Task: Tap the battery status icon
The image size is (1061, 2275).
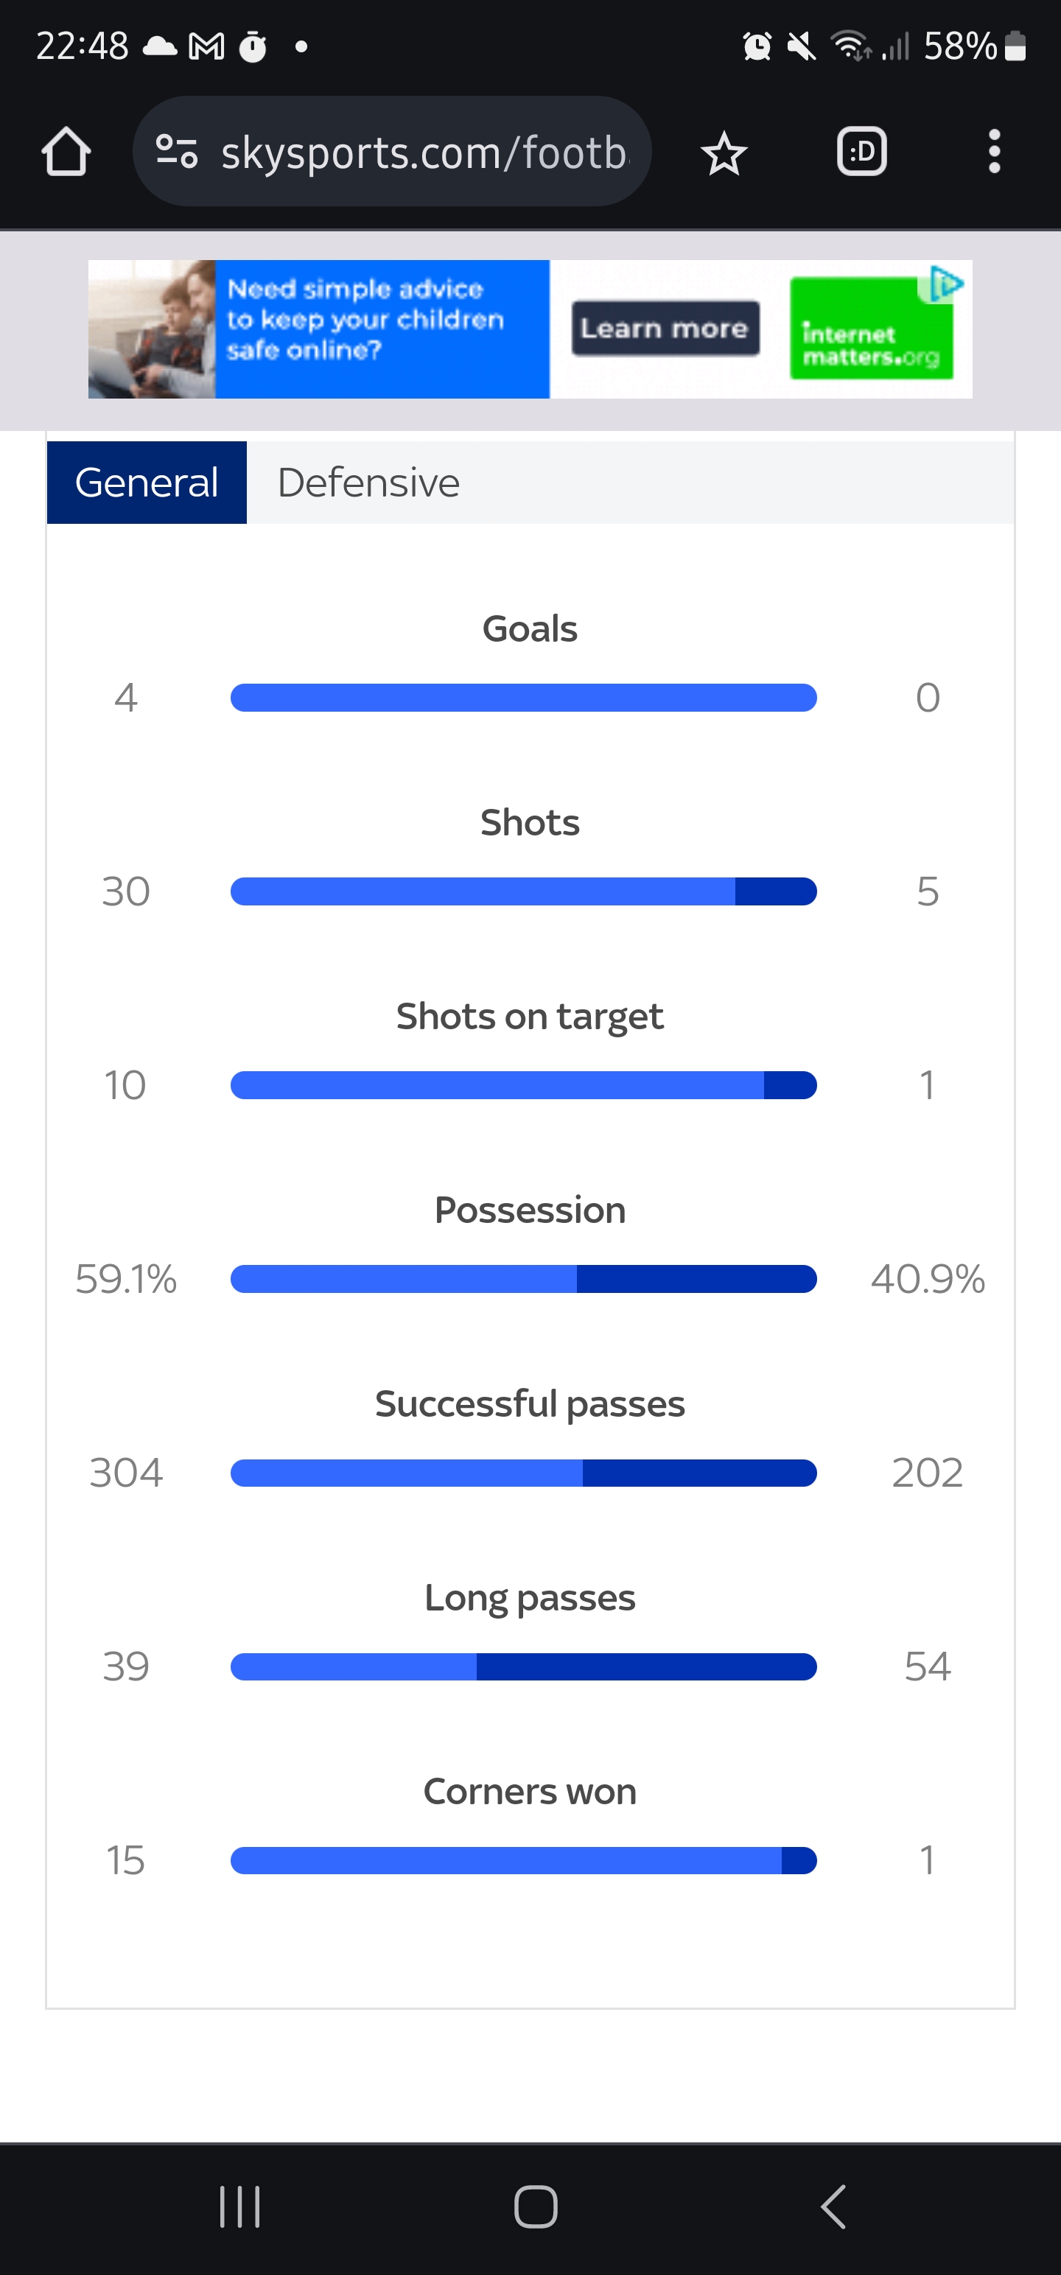Action: [1016, 46]
